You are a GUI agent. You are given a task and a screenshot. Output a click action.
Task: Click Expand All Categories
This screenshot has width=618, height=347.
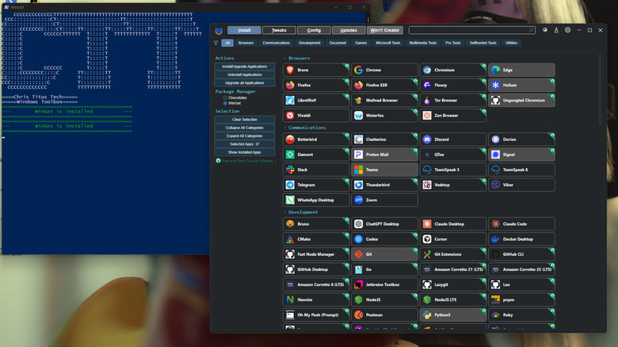[244, 136]
